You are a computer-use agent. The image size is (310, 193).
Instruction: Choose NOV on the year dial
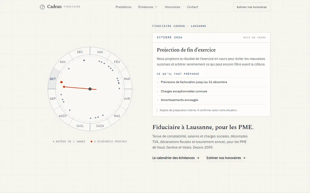63,62
